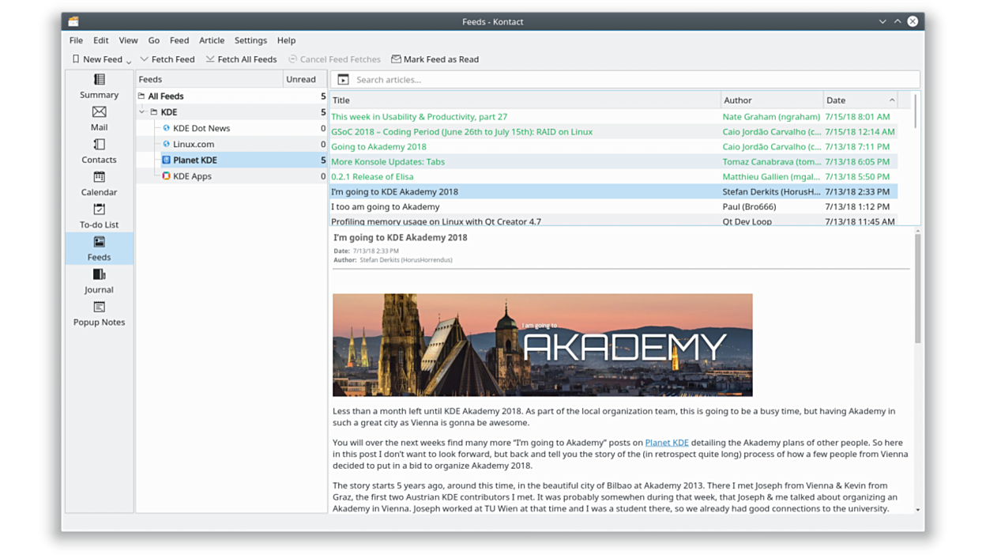
Task: Open the Summary sidebar view
Action: pos(99,86)
